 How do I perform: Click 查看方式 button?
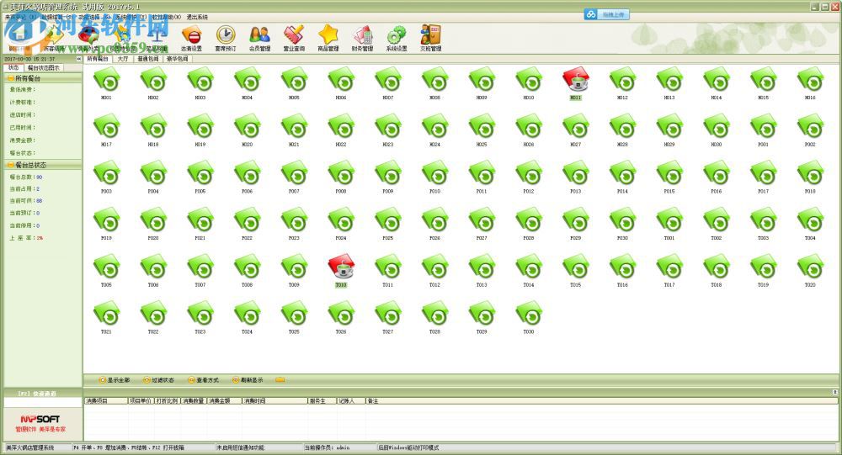coord(204,380)
